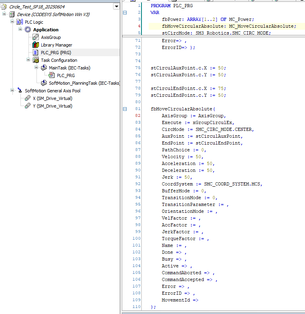Click line number 4 in declaration gutter

(139, 26)
